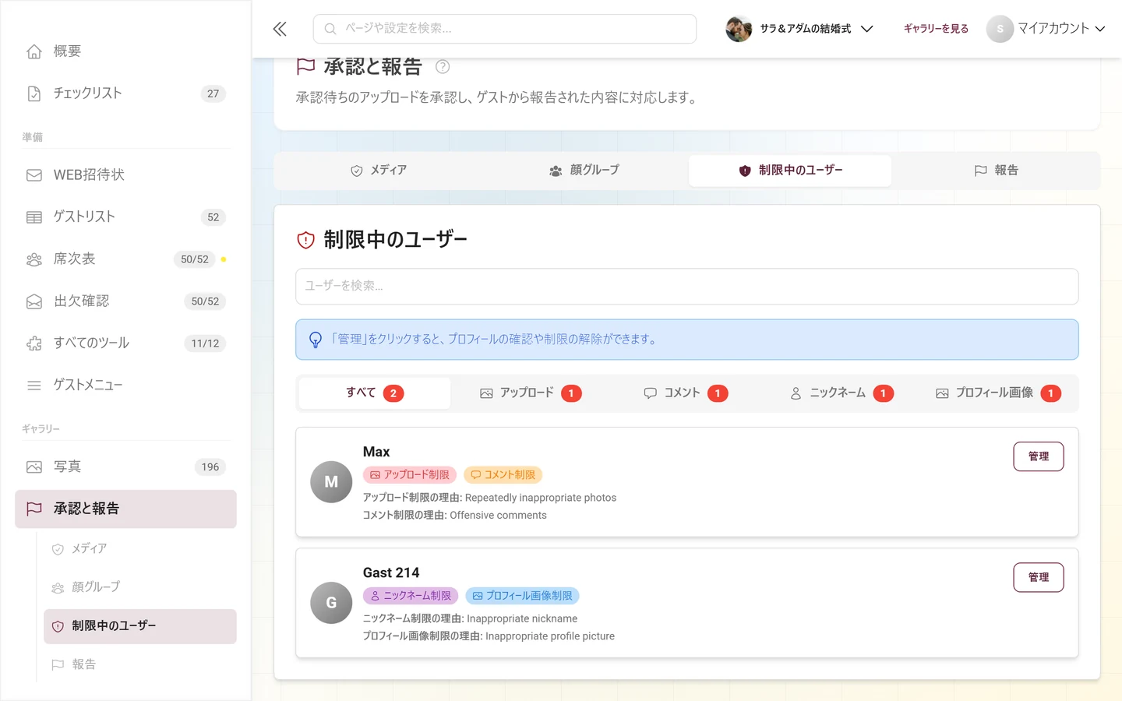The width and height of the screenshot is (1122, 701).
Task: Filter by すべて restrictions
Action: coord(375,393)
